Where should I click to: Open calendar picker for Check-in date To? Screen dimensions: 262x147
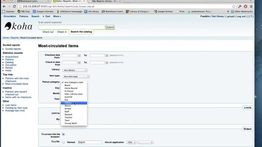click(x=106, y=62)
